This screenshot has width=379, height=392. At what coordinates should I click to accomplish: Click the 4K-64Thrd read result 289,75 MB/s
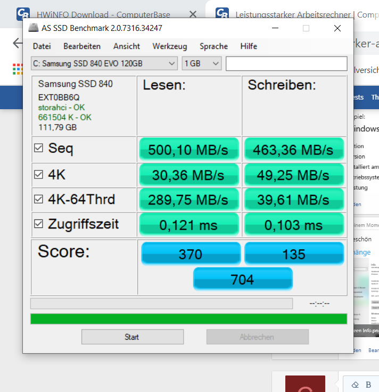(x=189, y=200)
